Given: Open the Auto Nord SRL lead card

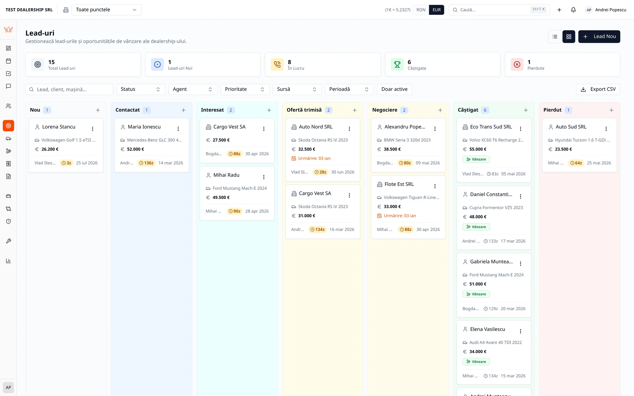Looking at the screenshot, I should coord(323,150).
